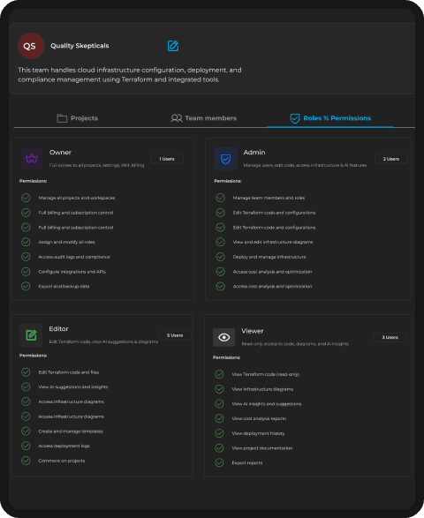Click the people icon on the Team members tab
The width and height of the screenshot is (424, 518).
click(177, 118)
